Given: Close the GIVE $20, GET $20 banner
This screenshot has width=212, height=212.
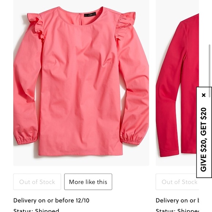Looking at the screenshot, I should point(204,95).
